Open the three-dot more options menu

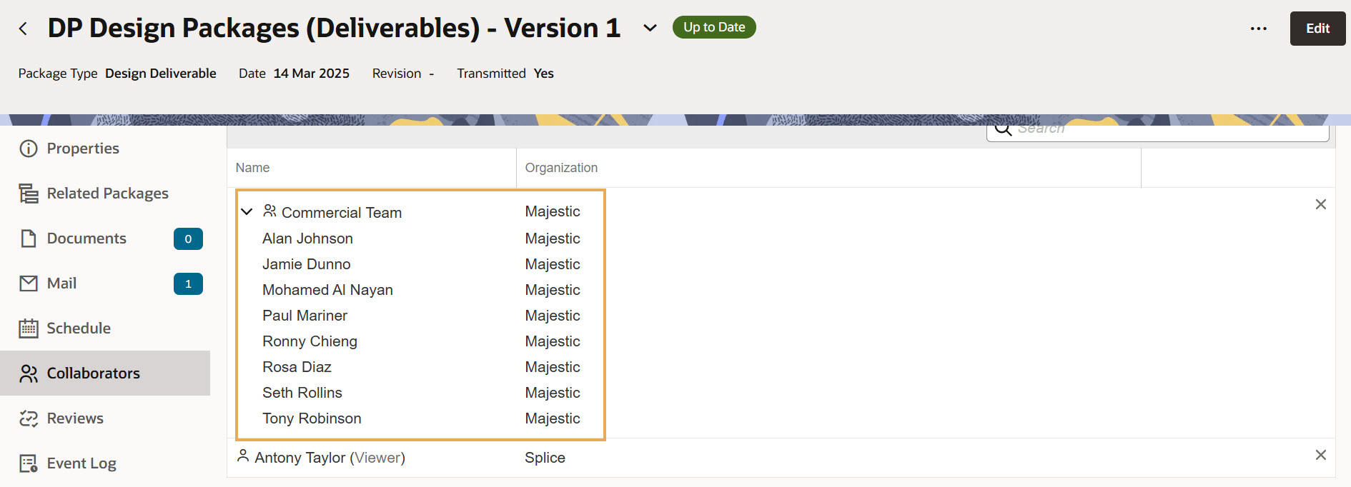click(1258, 29)
